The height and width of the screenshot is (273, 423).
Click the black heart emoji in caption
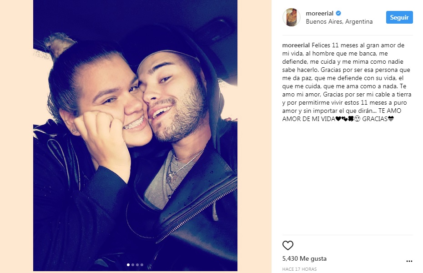pyautogui.click(x=338, y=119)
